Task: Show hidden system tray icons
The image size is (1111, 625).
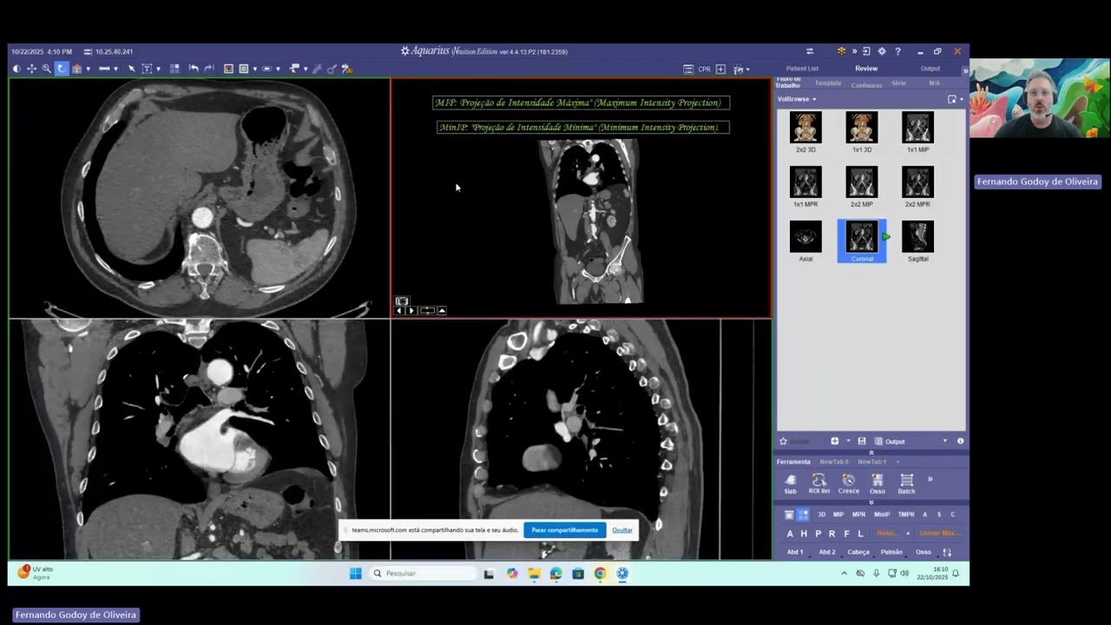Action: 844,573
